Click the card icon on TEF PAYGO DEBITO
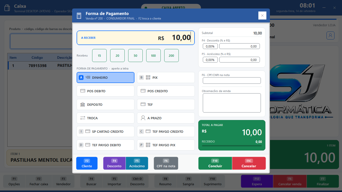The height and width of the screenshot is (192, 342). tap(88, 145)
